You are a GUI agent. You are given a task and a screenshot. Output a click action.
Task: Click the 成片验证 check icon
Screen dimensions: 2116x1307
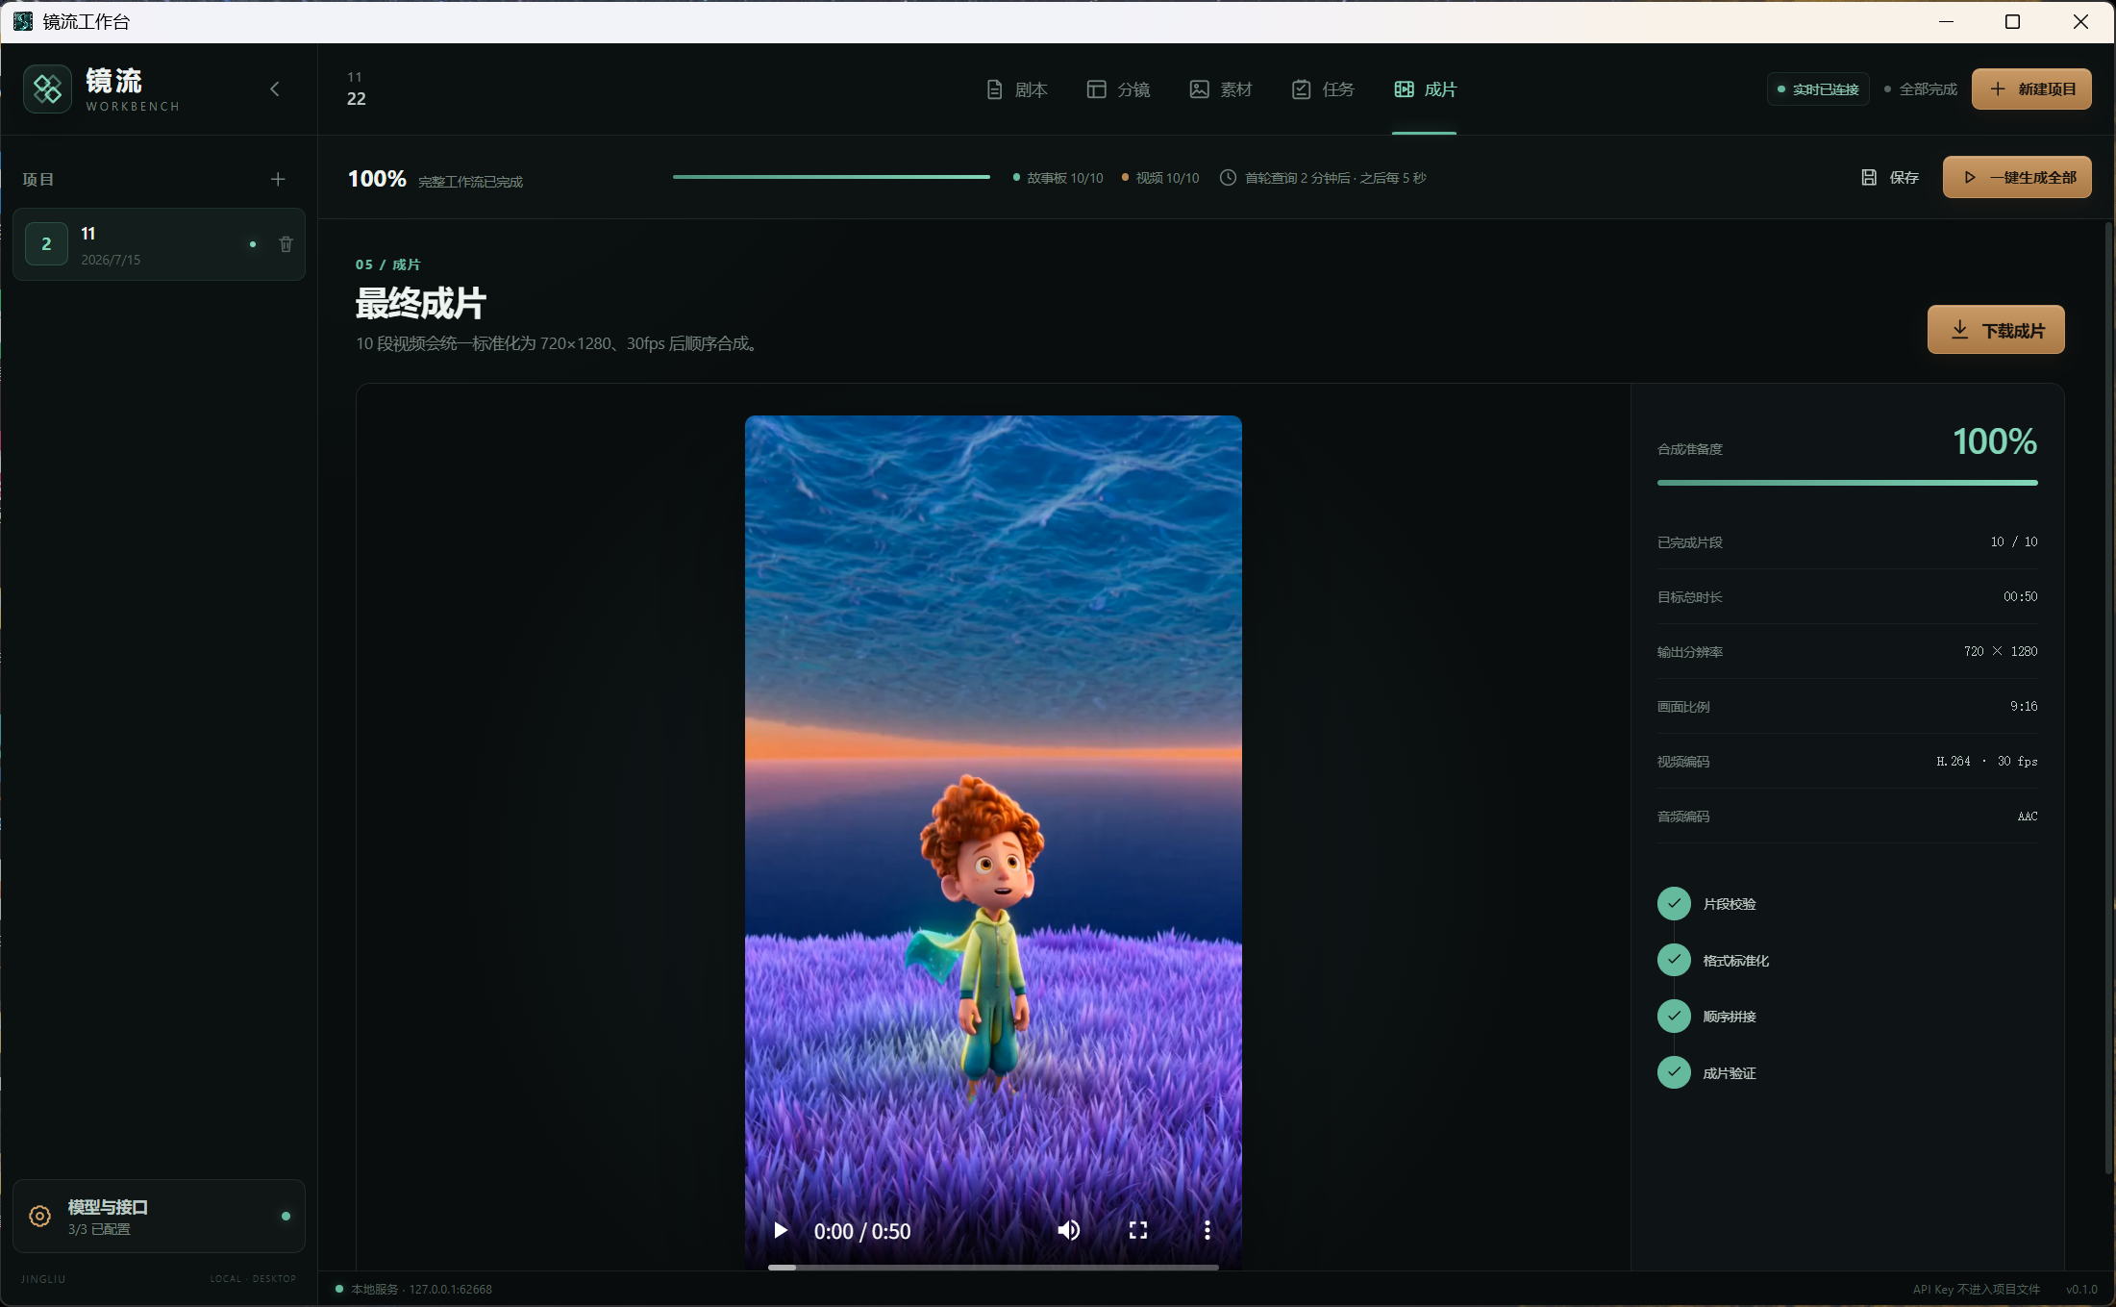(1674, 1072)
